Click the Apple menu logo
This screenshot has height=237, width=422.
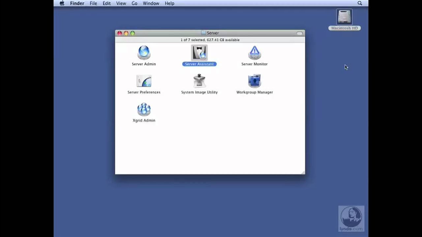point(62,3)
